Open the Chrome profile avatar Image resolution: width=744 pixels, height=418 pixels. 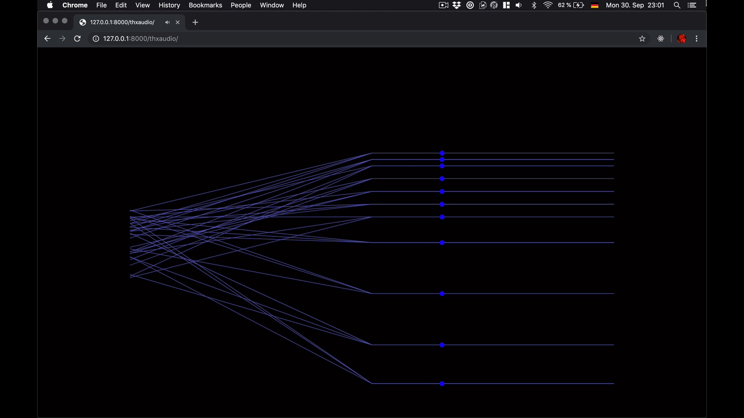click(681, 38)
